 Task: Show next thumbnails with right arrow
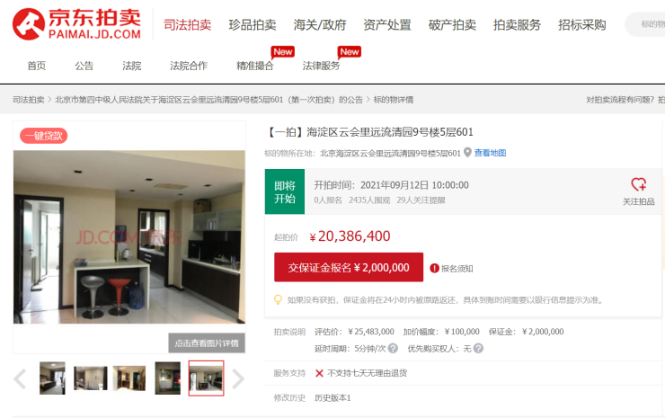[238, 379]
